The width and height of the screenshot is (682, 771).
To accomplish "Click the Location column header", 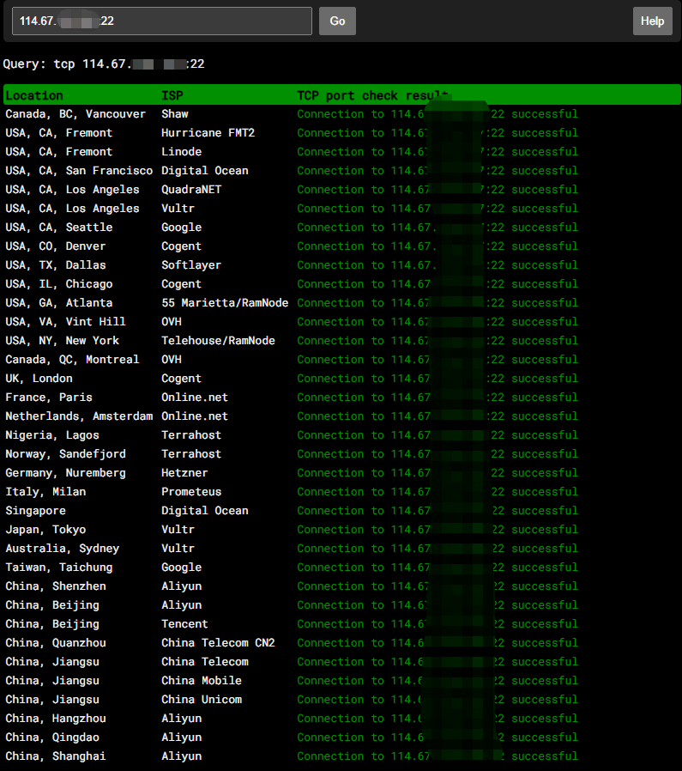I will [x=34, y=95].
